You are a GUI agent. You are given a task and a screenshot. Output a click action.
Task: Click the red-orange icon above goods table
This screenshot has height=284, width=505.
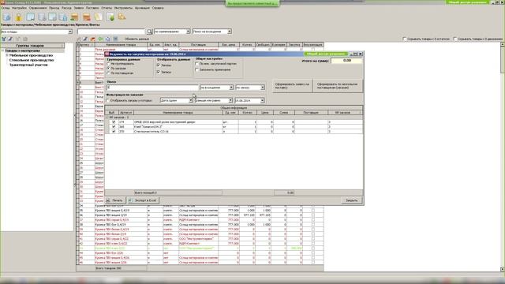tap(93, 39)
